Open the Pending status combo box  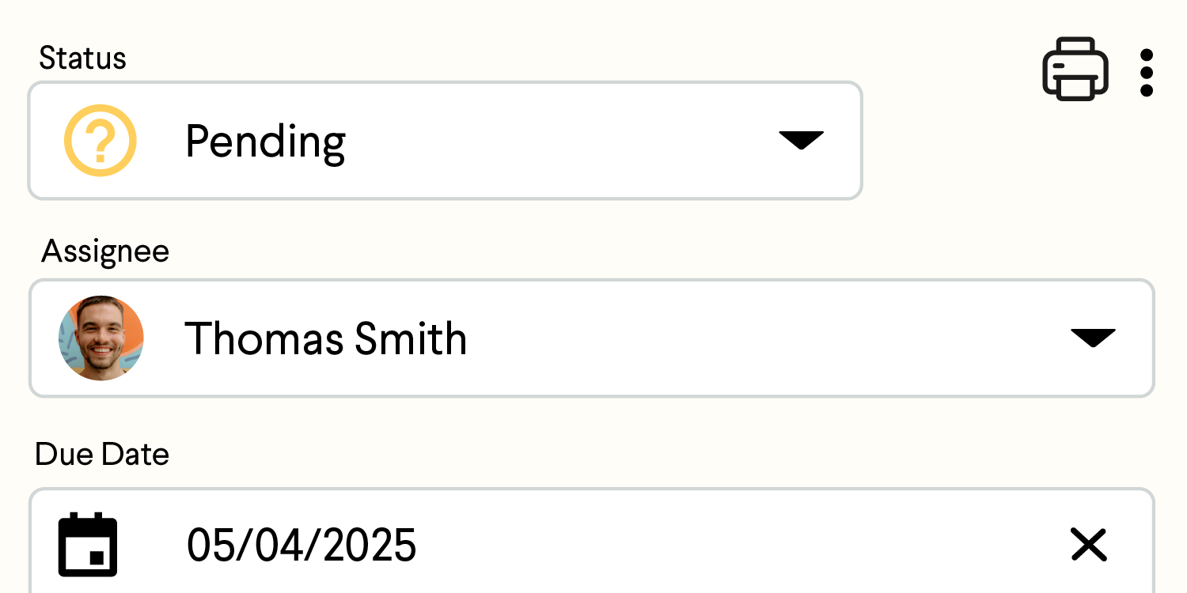tap(446, 141)
